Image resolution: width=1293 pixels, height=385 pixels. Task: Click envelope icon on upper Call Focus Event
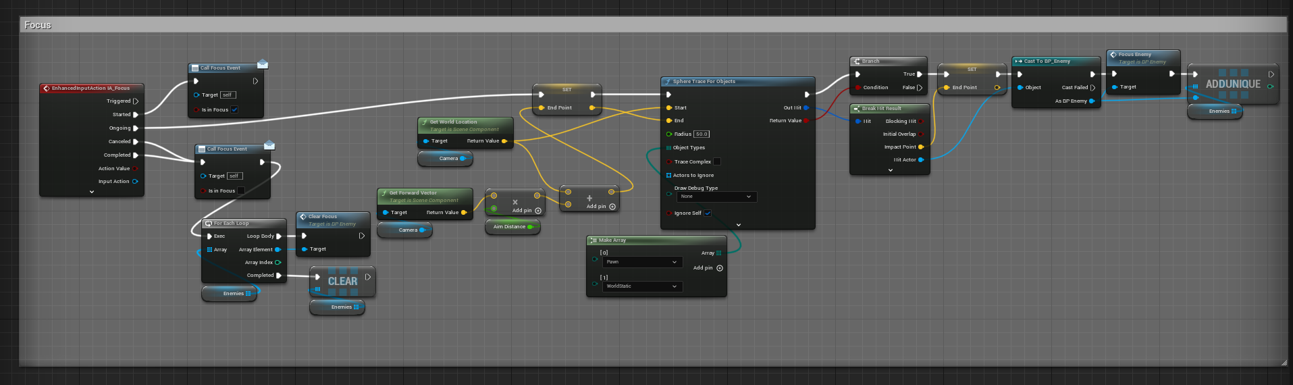tap(263, 64)
